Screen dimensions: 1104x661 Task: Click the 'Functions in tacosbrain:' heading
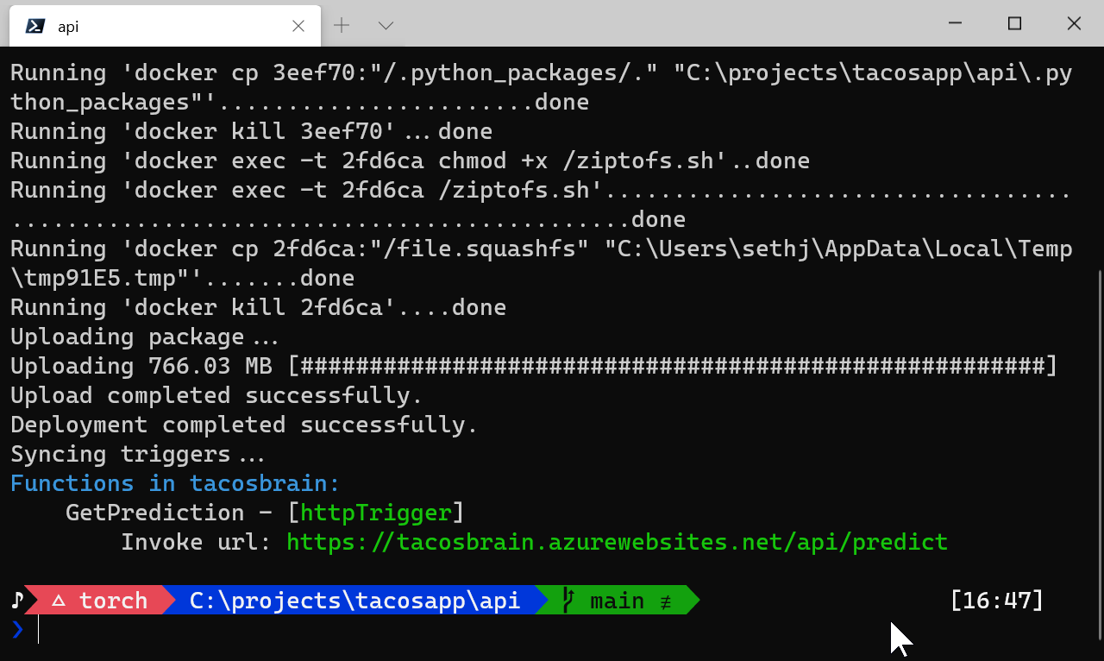(175, 483)
